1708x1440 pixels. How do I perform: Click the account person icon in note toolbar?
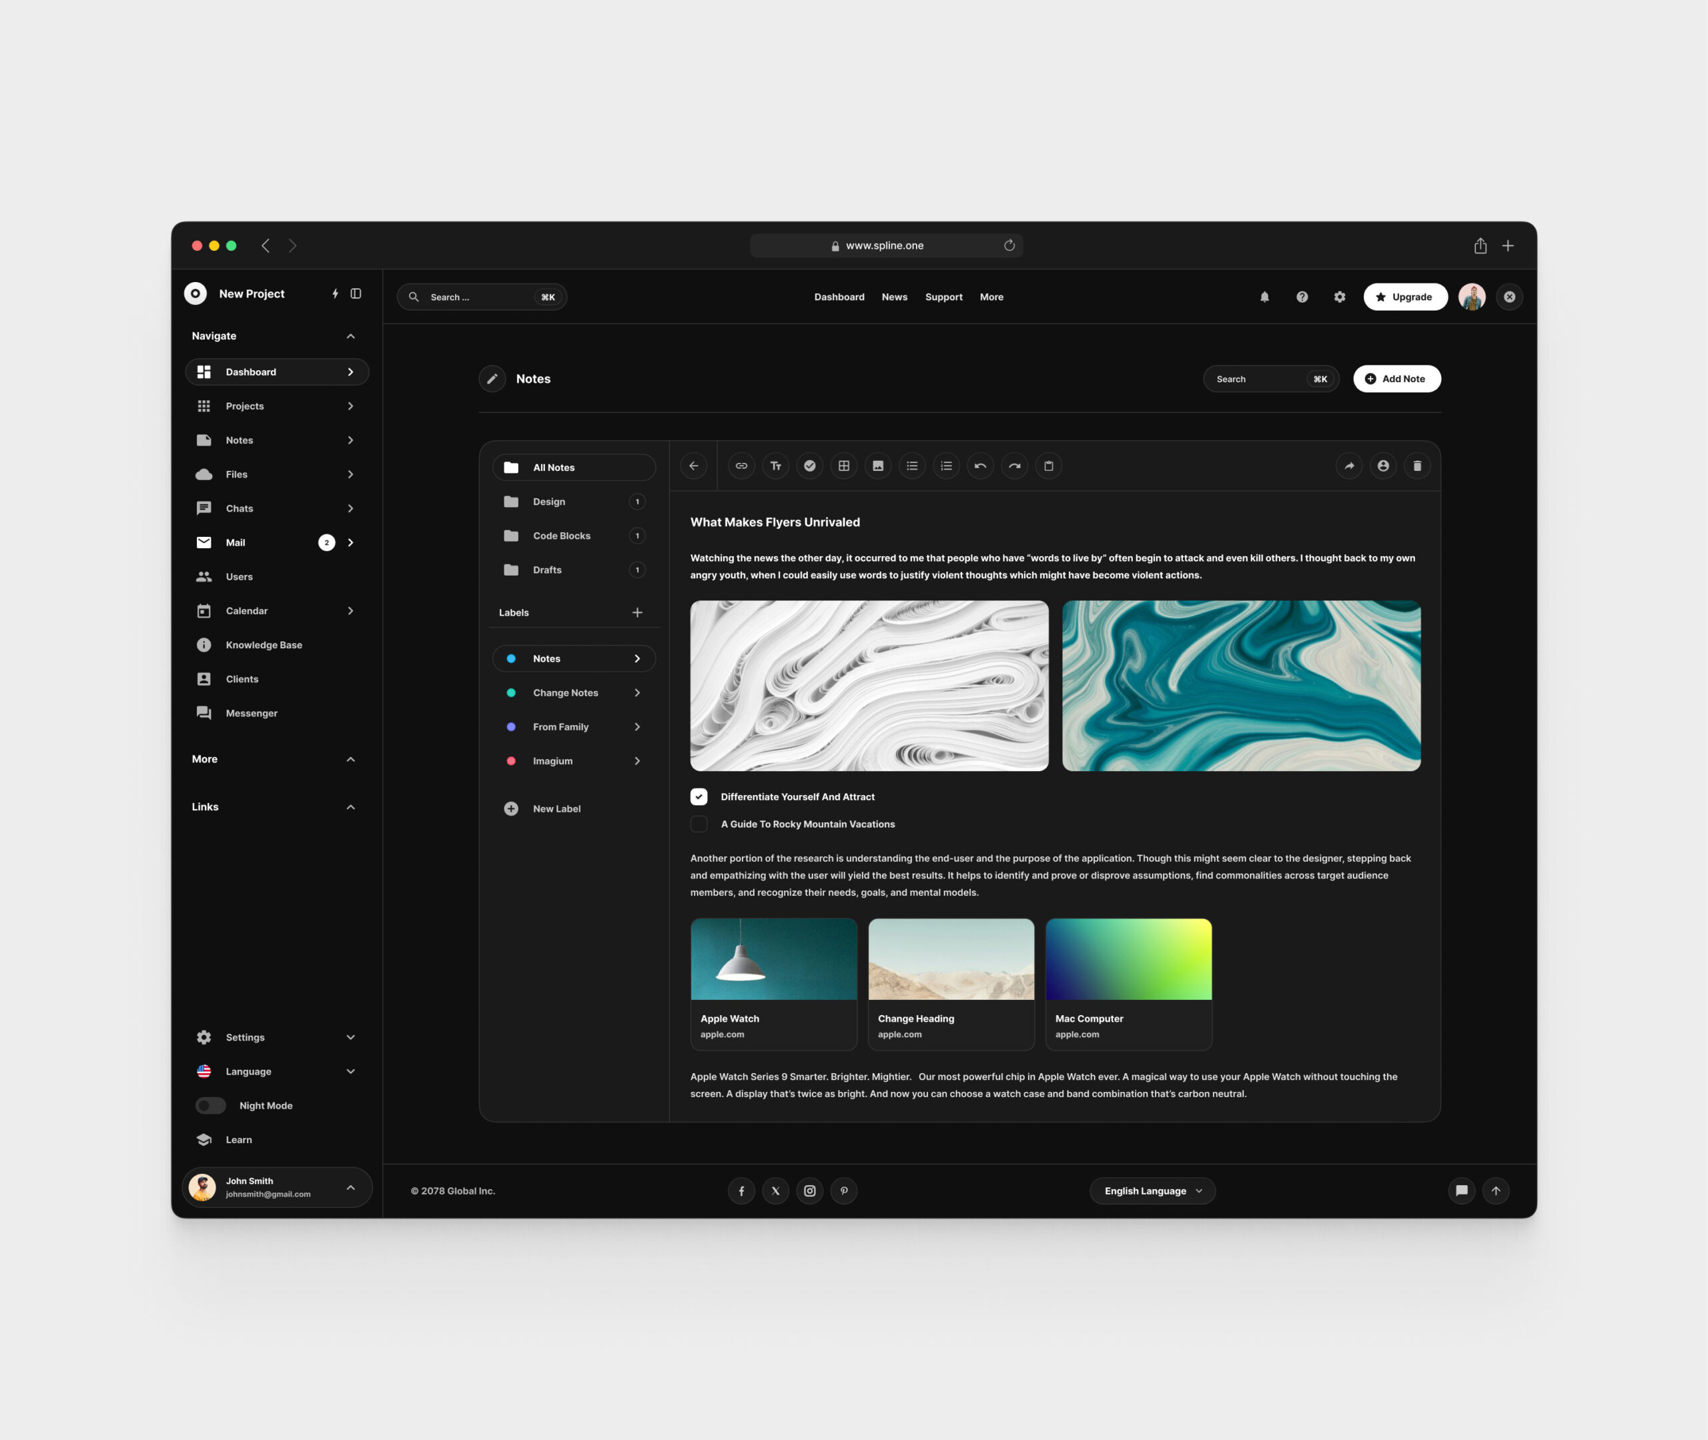coord(1384,466)
